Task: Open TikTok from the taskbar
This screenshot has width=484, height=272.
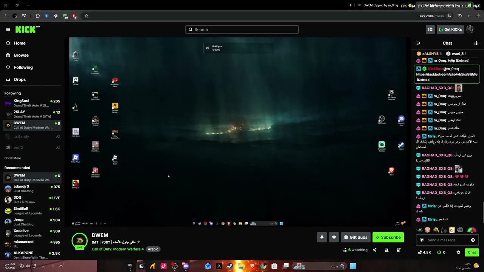Action: pyautogui.click(x=163, y=266)
